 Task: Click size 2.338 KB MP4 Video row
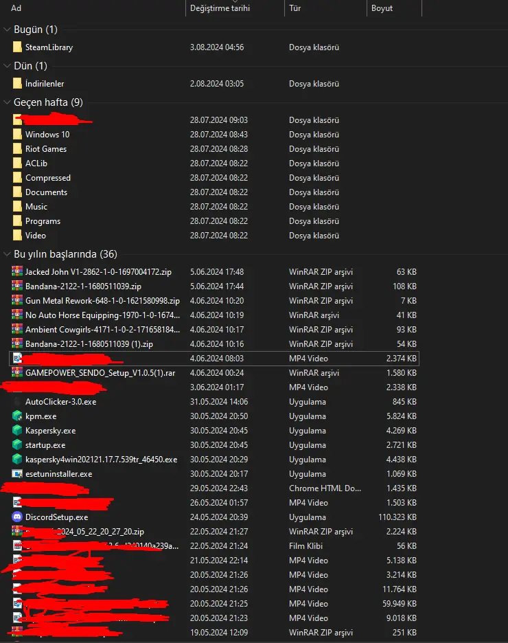402,387
